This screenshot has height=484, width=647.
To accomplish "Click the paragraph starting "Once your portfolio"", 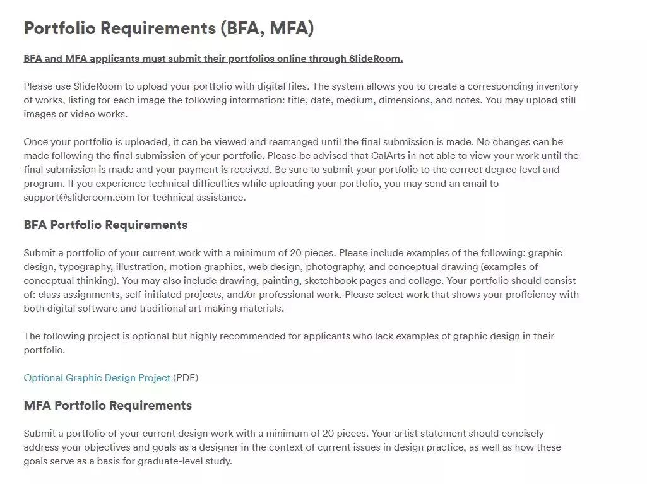I will (300, 169).
